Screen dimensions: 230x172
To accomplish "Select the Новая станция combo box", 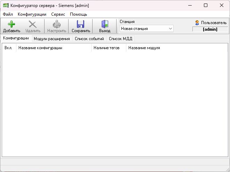I will (143, 29).
